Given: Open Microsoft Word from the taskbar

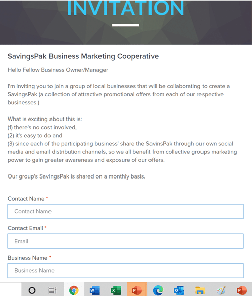Looking at the screenshot, I should (95, 290).
